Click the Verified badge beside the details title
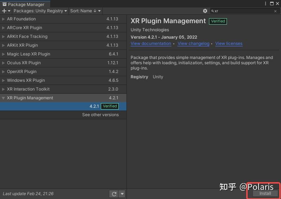 pos(218,21)
